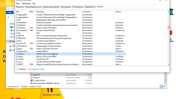Click the FontCache service icon
This screenshot has height=99, width=176.
[16, 43]
